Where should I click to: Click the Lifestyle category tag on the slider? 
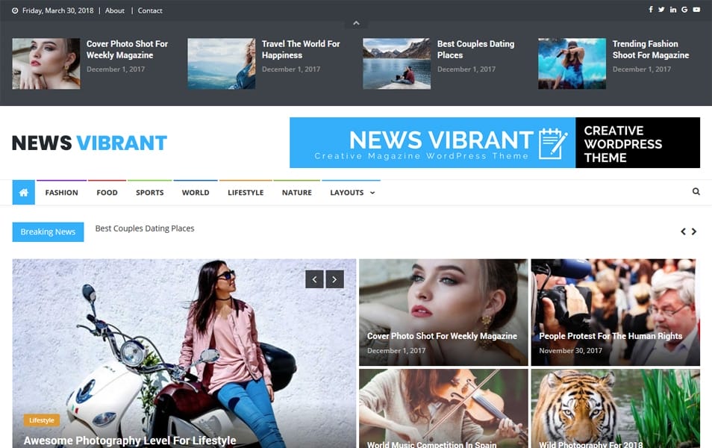pyautogui.click(x=41, y=420)
